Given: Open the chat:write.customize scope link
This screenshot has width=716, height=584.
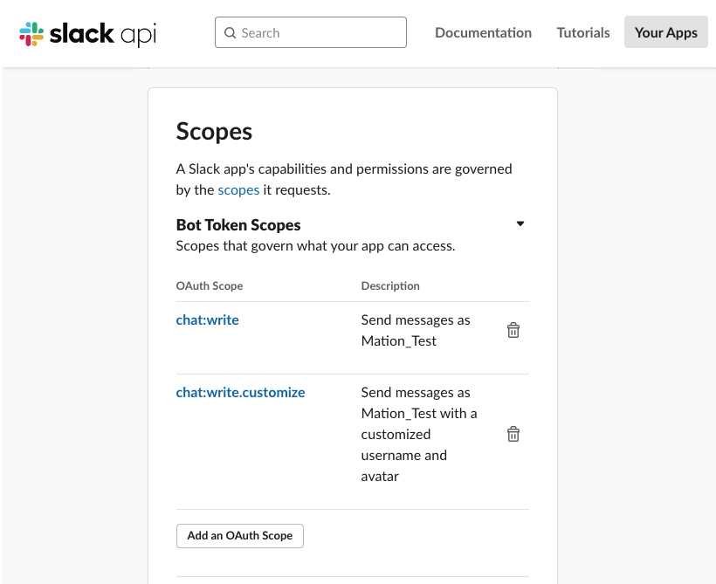Looking at the screenshot, I should tap(241, 392).
